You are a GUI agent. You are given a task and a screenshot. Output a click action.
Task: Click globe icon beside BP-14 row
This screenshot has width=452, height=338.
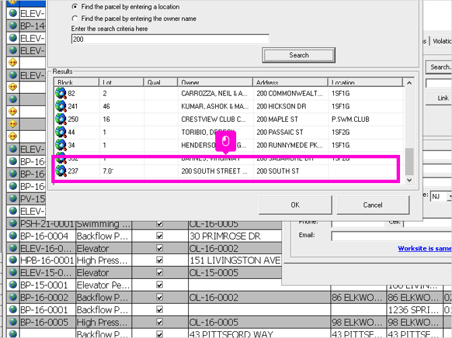[x=13, y=26]
